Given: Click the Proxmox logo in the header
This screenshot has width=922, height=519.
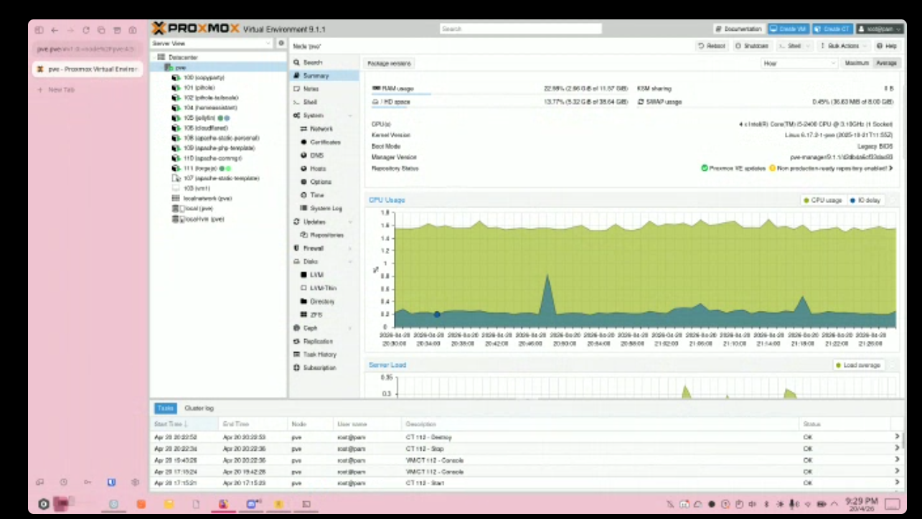Looking at the screenshot, I should 196,29.
